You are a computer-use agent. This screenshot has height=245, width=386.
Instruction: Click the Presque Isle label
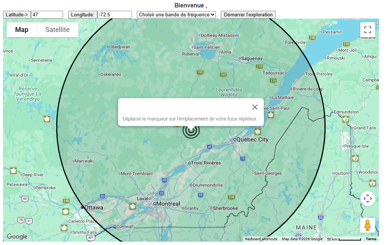pos(356,146)
